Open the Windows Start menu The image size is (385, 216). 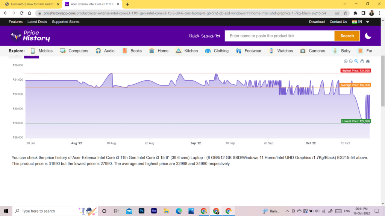(x=6, y=211)
